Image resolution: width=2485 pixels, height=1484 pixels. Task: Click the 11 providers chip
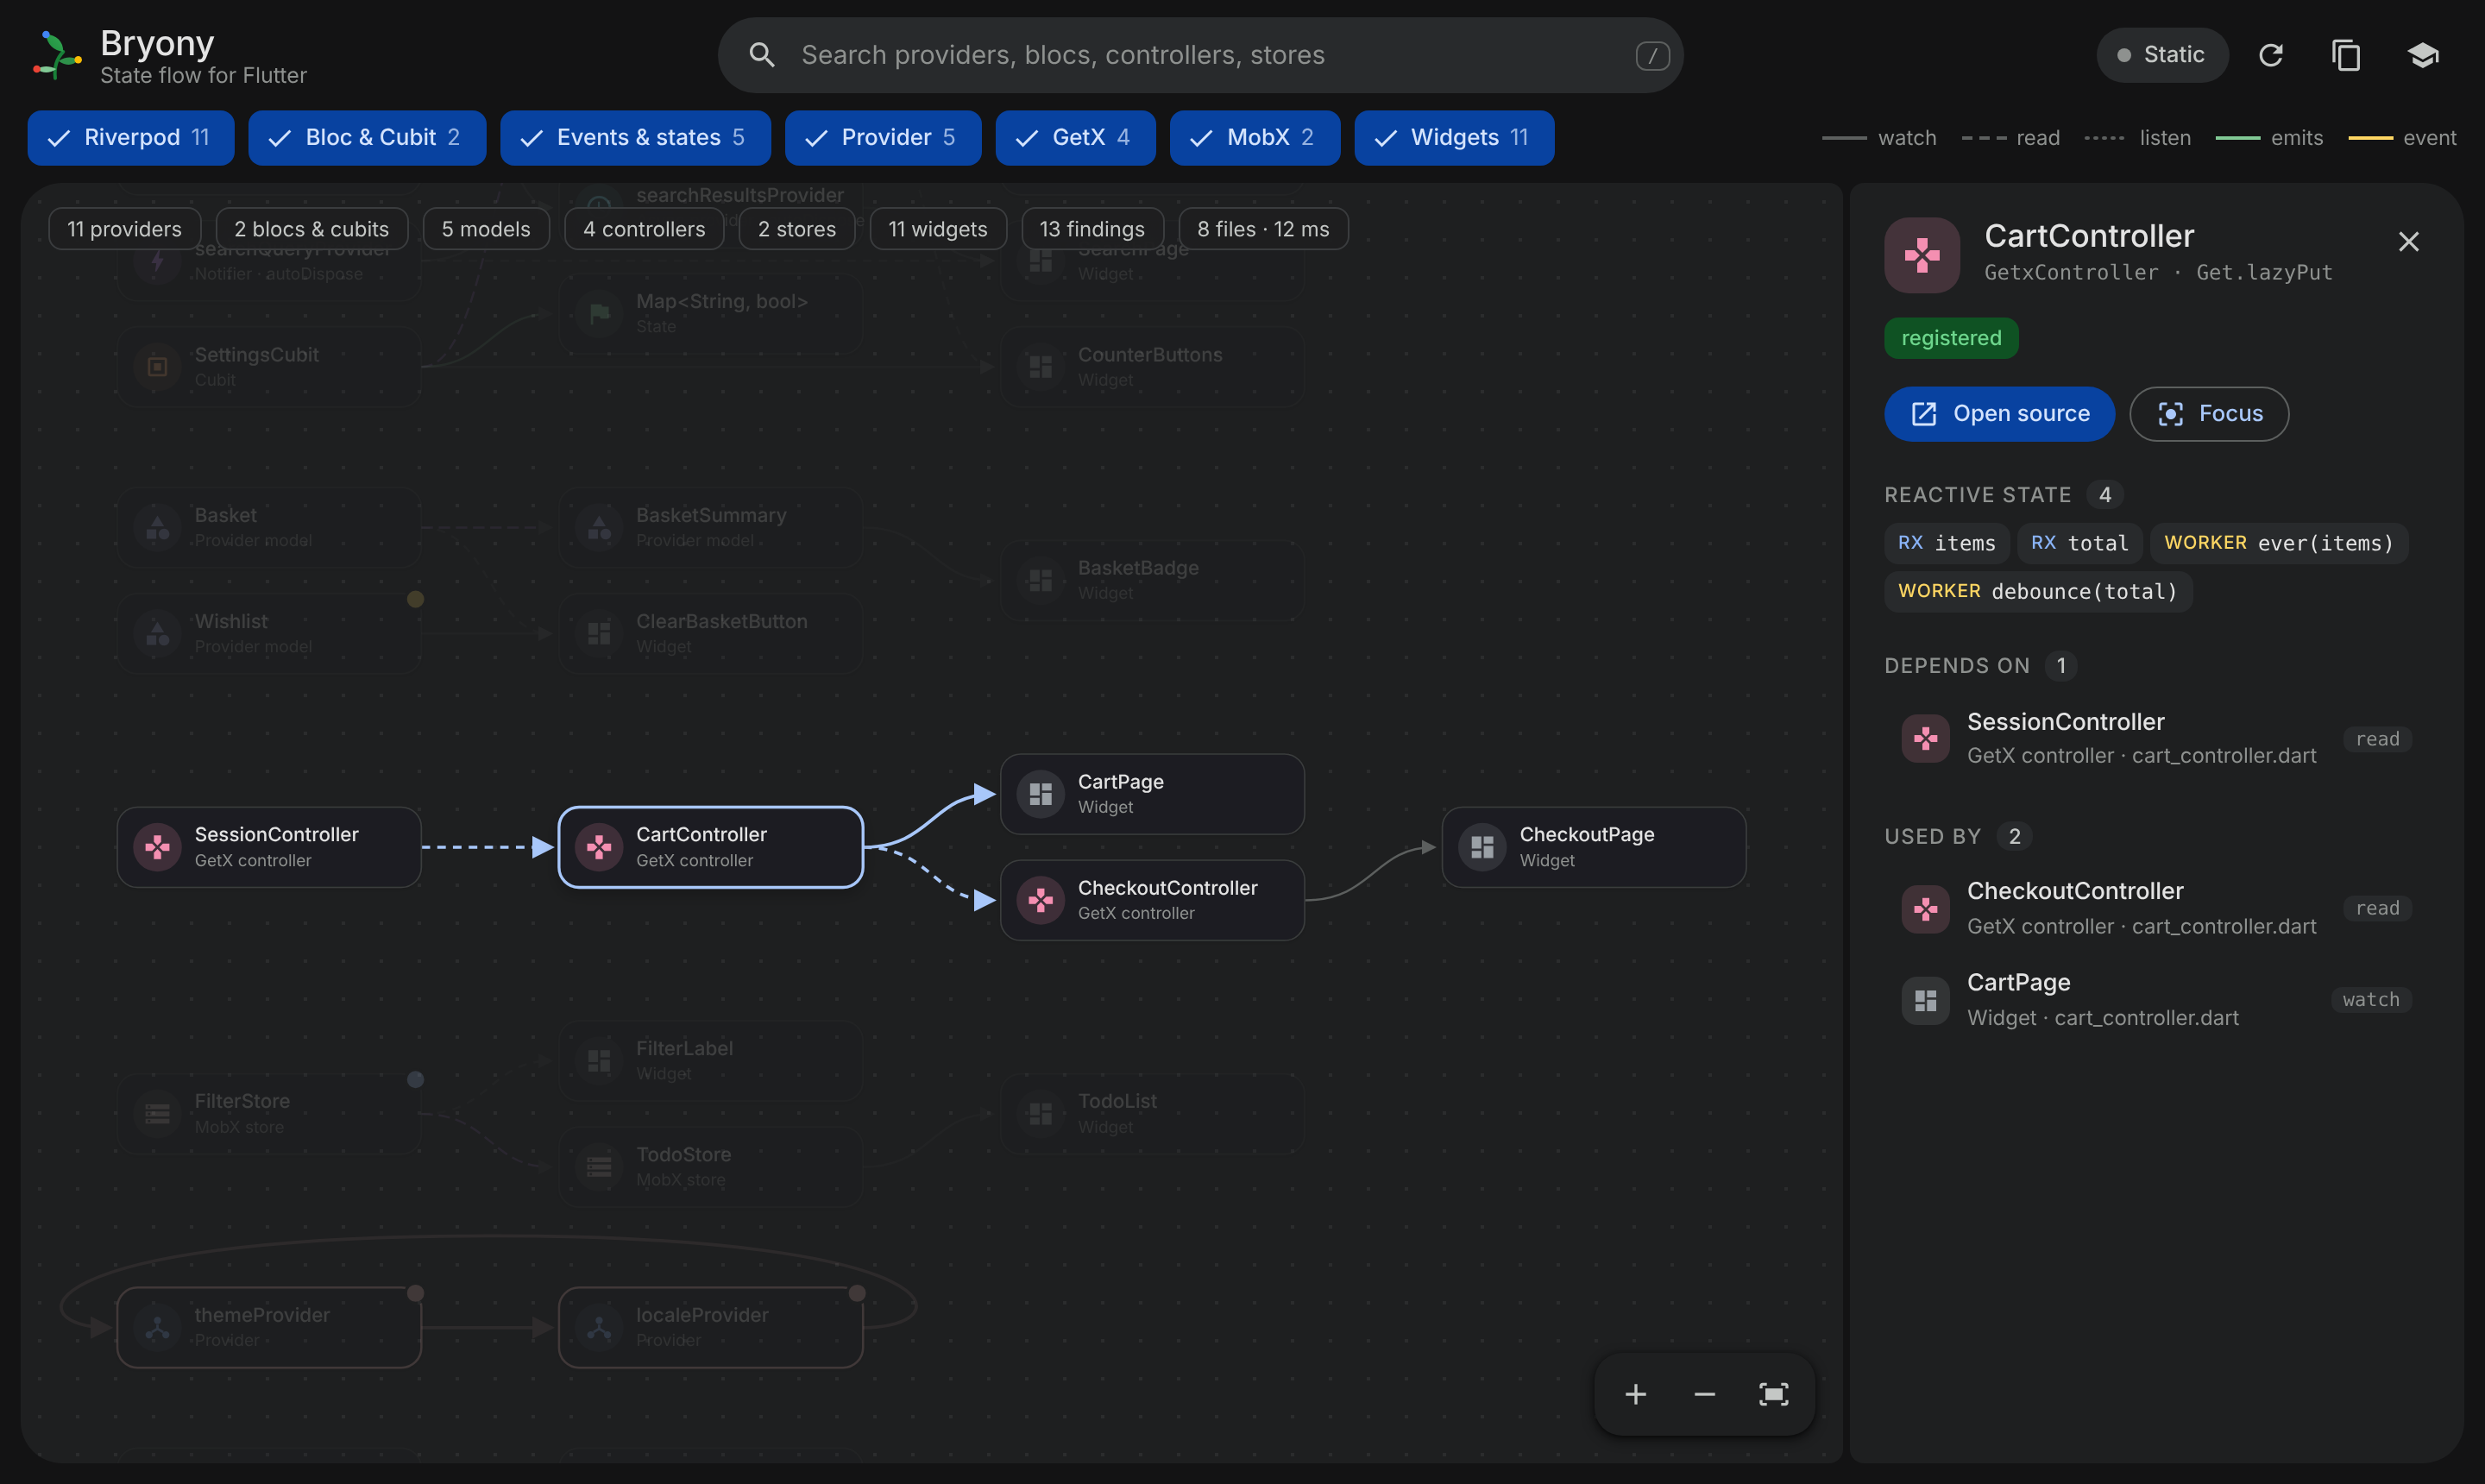(x=124, y=229)
